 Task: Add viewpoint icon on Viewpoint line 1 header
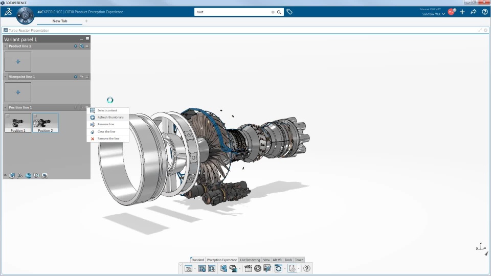[x=76, y=77]
